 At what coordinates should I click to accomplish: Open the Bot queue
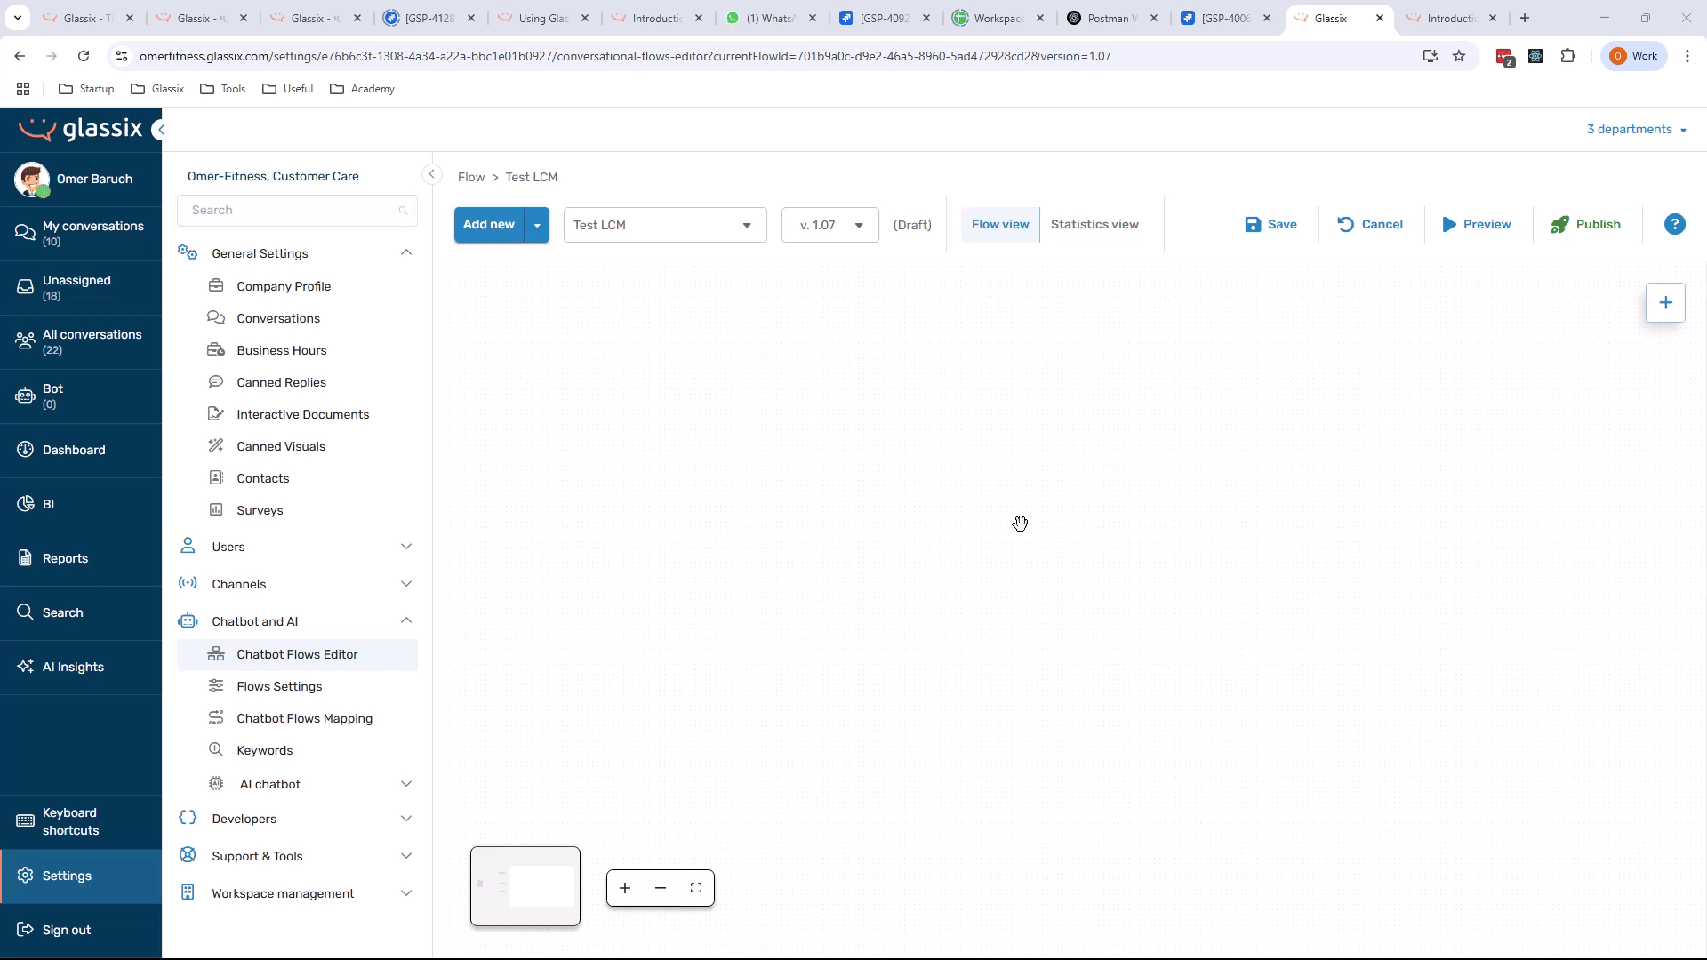pos(81,396)
